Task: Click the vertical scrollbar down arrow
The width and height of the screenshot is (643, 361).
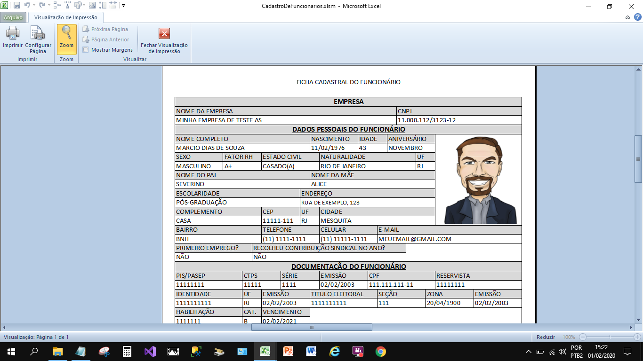Action: [638, 320]
